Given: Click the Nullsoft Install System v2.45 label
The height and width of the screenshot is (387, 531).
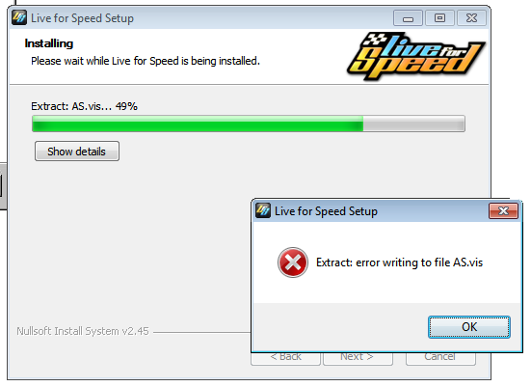Looking at the screenshot, I should click(83, 331).
